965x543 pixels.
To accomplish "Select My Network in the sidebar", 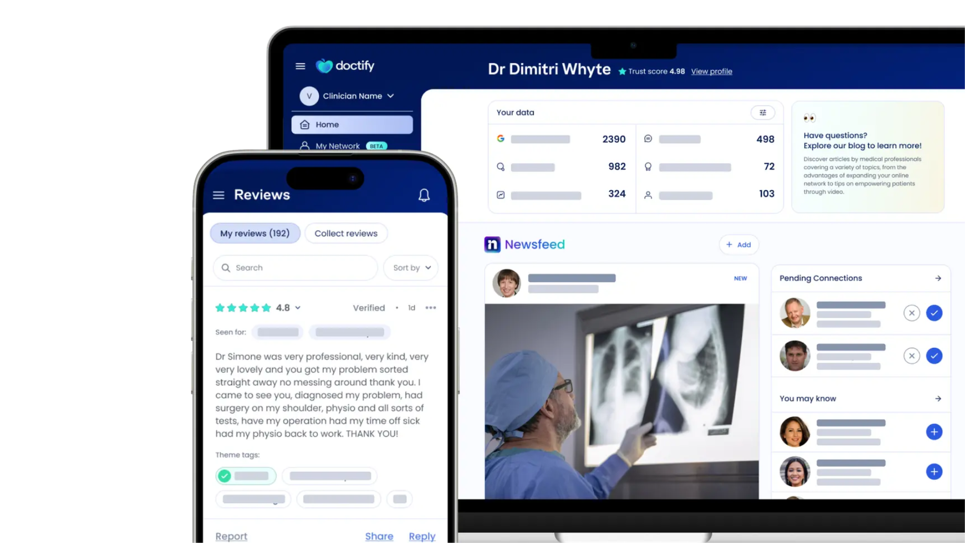I will click(338, 146).
